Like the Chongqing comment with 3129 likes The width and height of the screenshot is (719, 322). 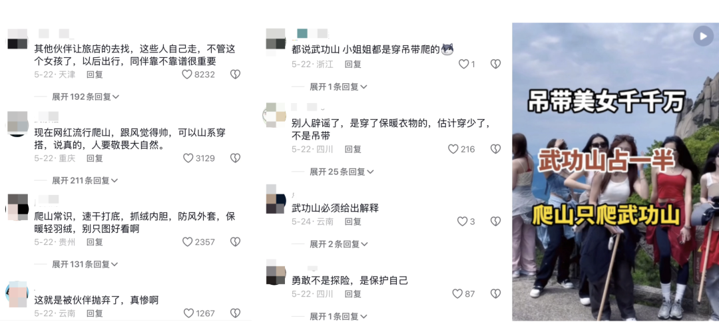[x=188, y=158]
